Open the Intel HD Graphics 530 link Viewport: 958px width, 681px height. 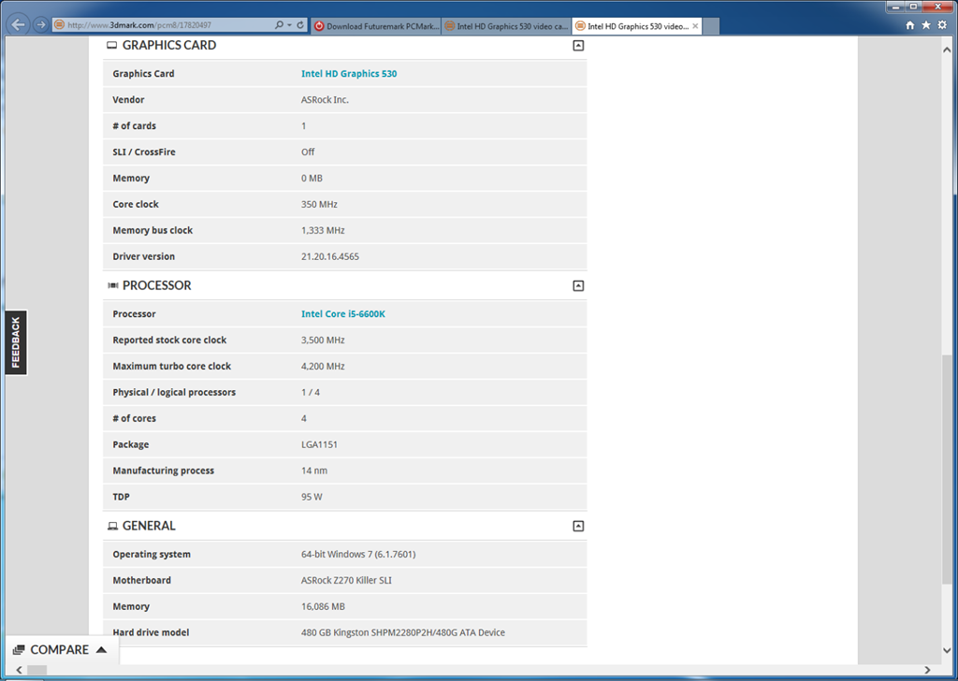[x=349, y=73]
